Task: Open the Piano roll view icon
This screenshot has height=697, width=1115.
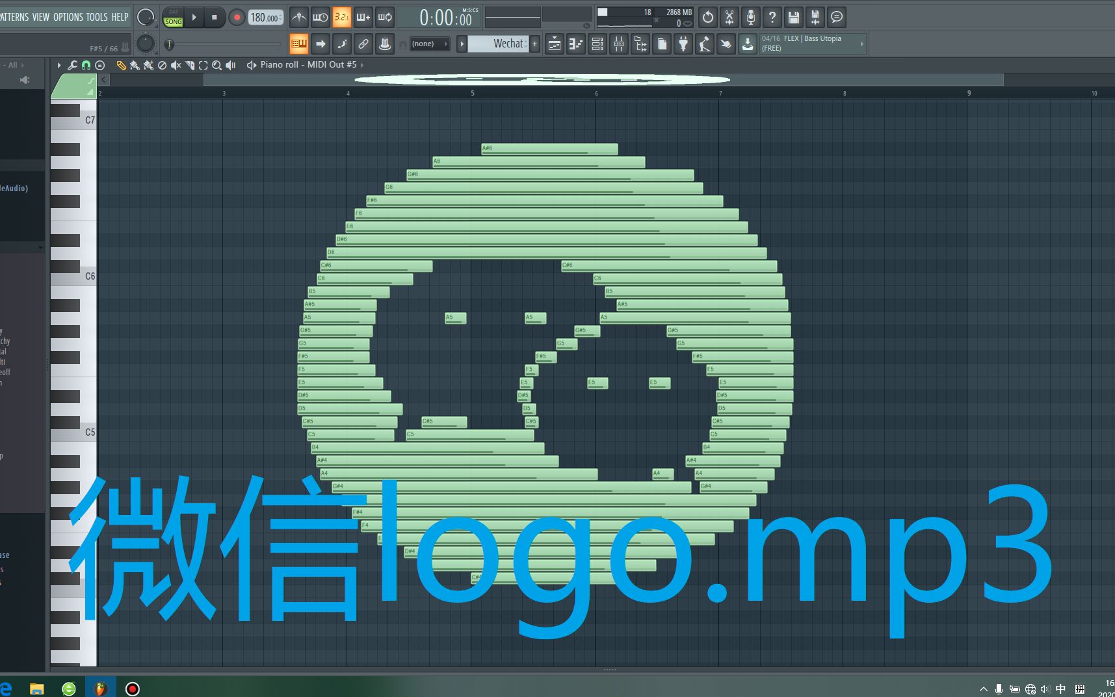Action: 575,44
